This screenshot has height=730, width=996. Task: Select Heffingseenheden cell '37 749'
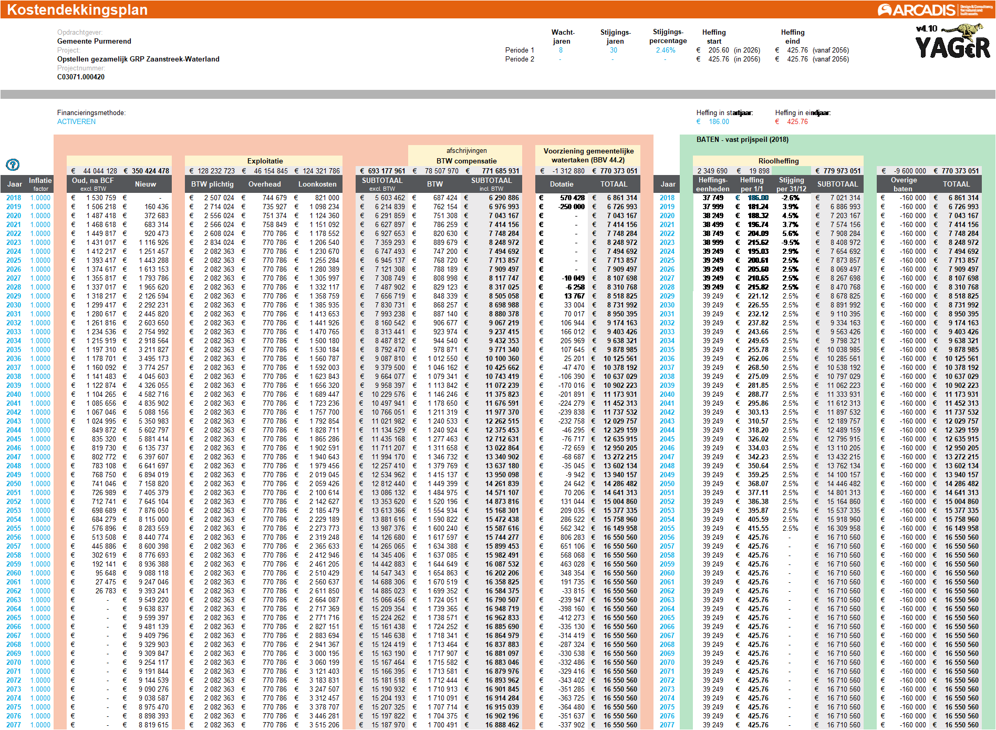point(713,198)
